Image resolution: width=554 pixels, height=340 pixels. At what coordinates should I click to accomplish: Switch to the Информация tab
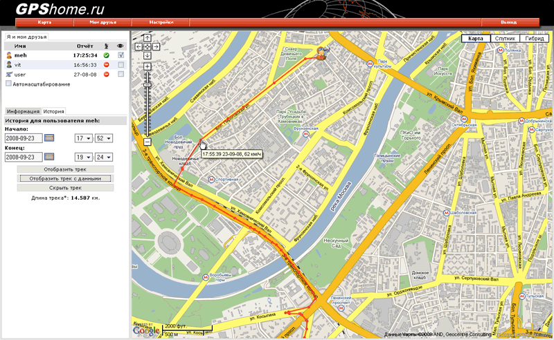[23, 111]
